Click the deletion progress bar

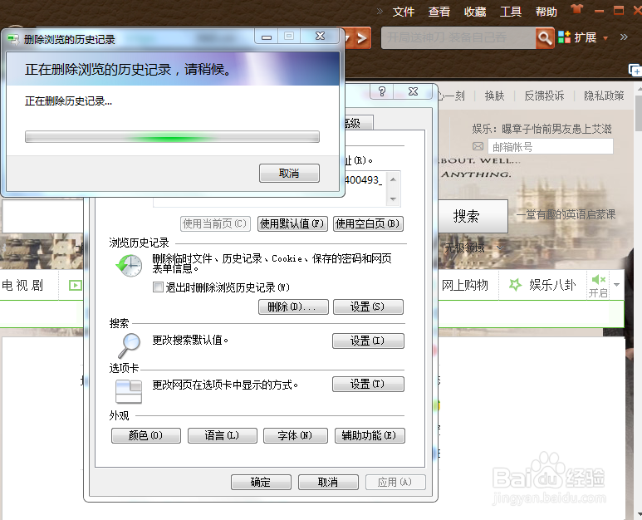point(172,137)
